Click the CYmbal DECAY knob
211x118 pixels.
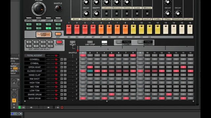point(168,13)
